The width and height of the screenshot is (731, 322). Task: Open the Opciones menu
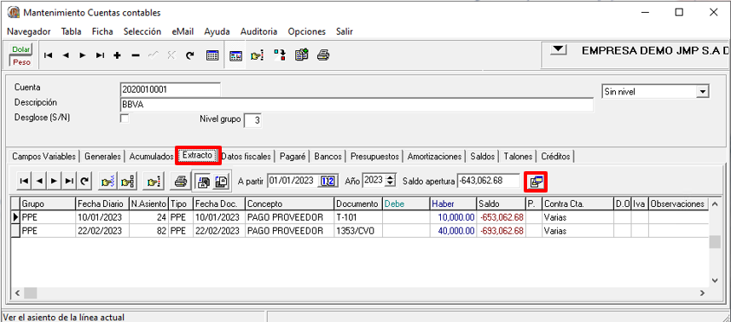pyautogui.click(x=307, y=32)
